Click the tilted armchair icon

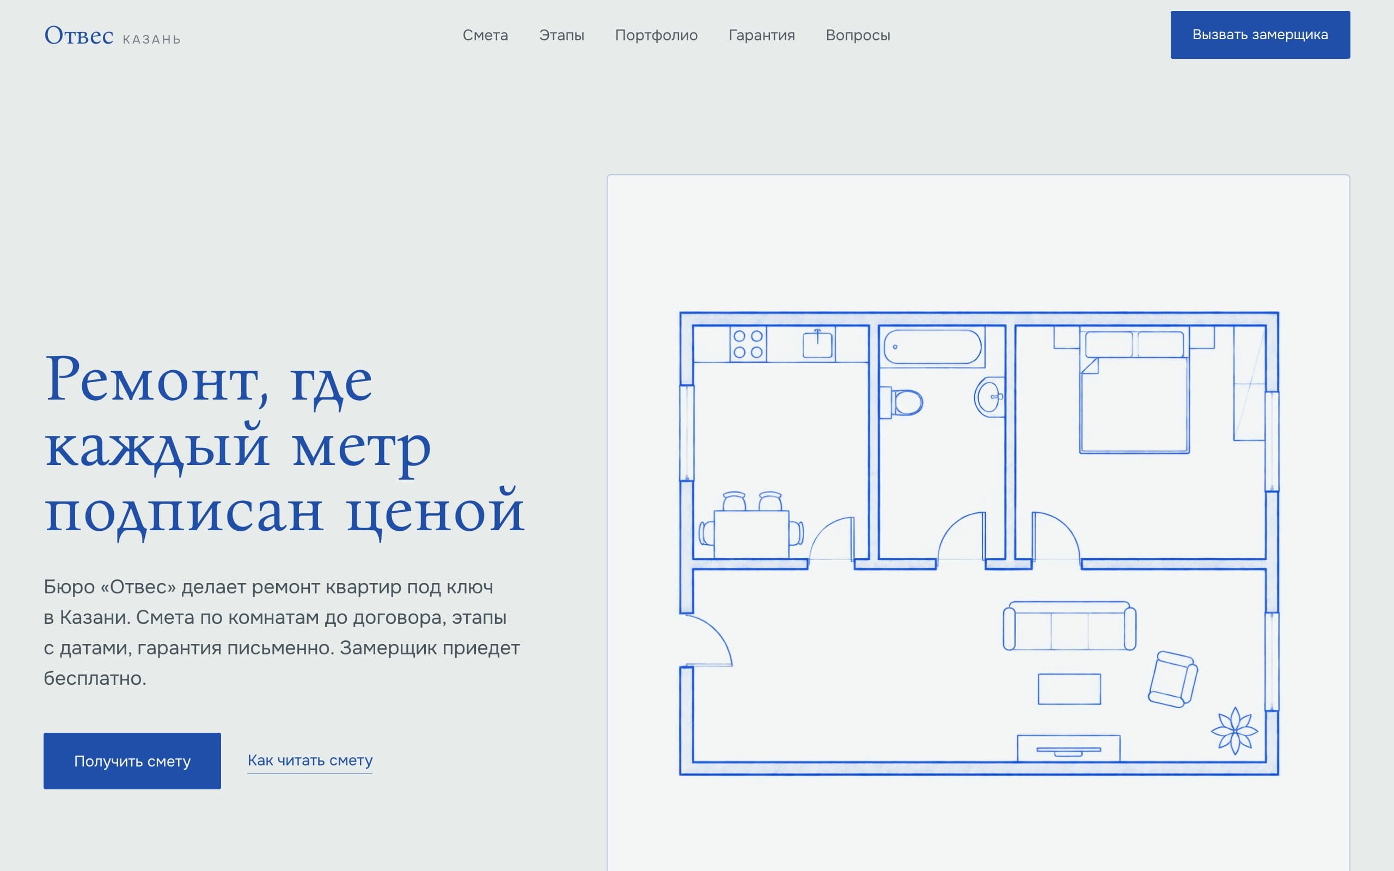pyautogui.click(x=1173, y=679)
